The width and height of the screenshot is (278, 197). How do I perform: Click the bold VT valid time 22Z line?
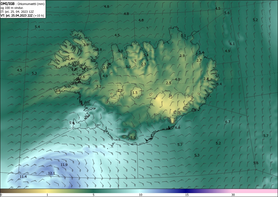click(22, 15)
